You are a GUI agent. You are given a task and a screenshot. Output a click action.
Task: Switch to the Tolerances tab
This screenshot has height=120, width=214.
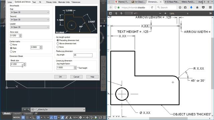[x=76, y=2]
